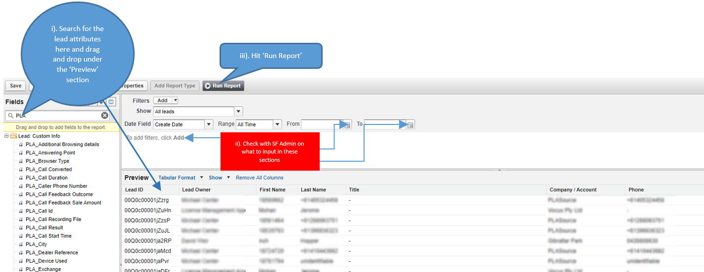Viewport: 704px width, 272px height.
Task: Select PLA_Call Result field
Action: 44,228
